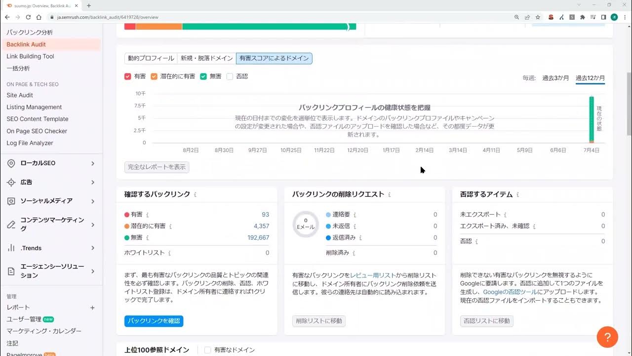Screen dimensions: 632x356
Task: Expand the 広告 sidebar section
Action: point(51,182)
